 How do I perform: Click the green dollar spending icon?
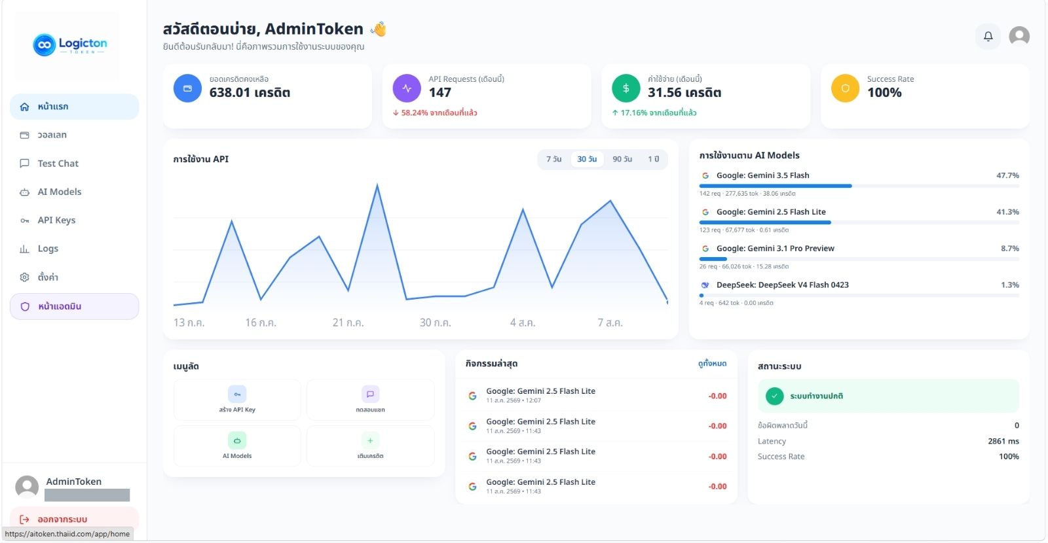coord(626,88)
